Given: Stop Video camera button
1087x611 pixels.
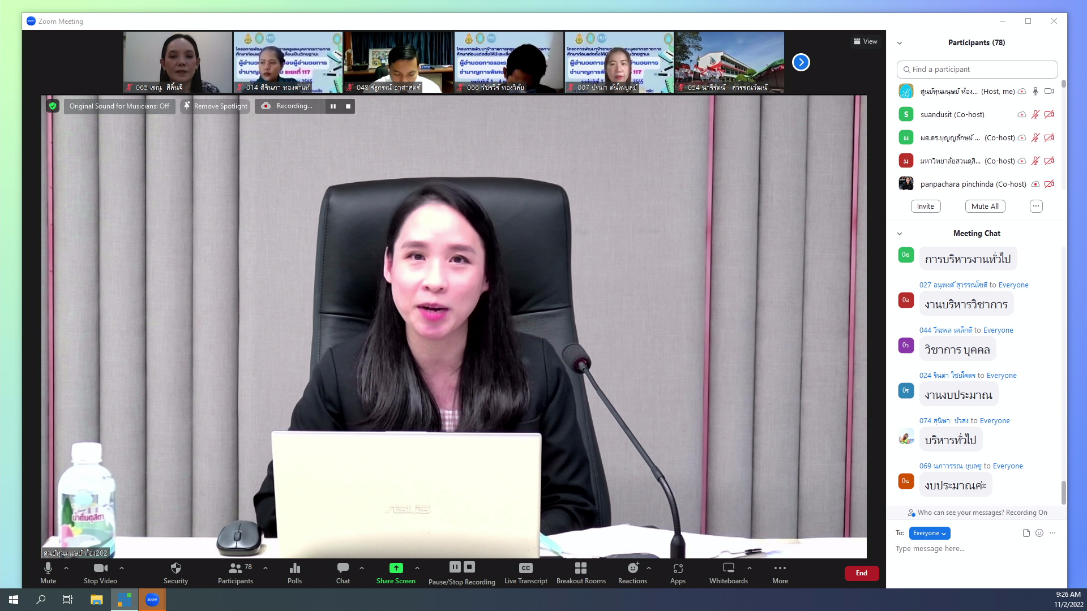Looking at the screenshot, I should pos(100,573).
